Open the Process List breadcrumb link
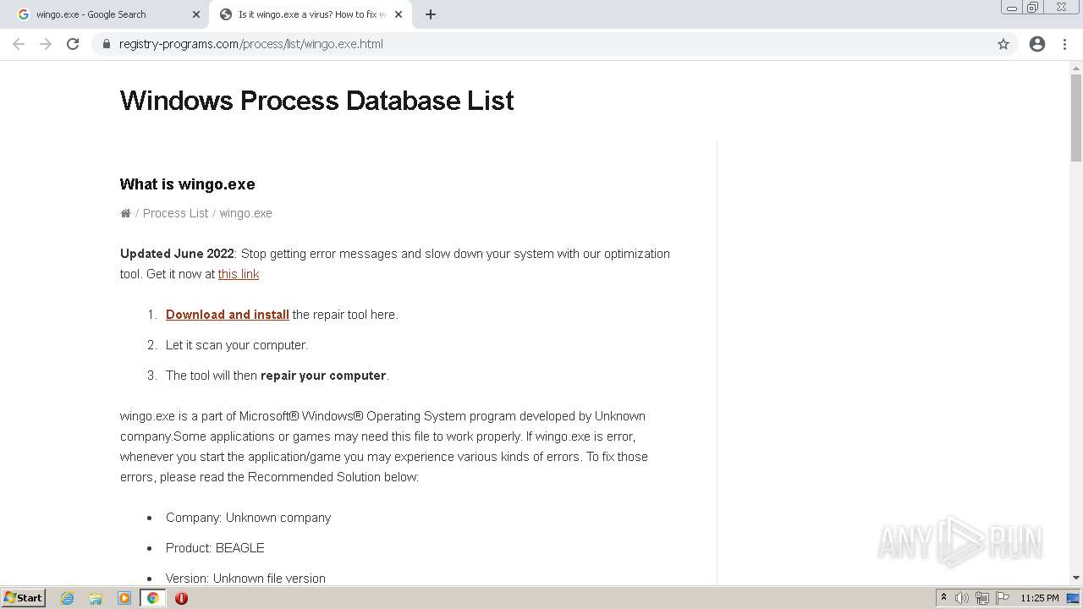This screenshot has width=1083, height=609. [175, 213]
